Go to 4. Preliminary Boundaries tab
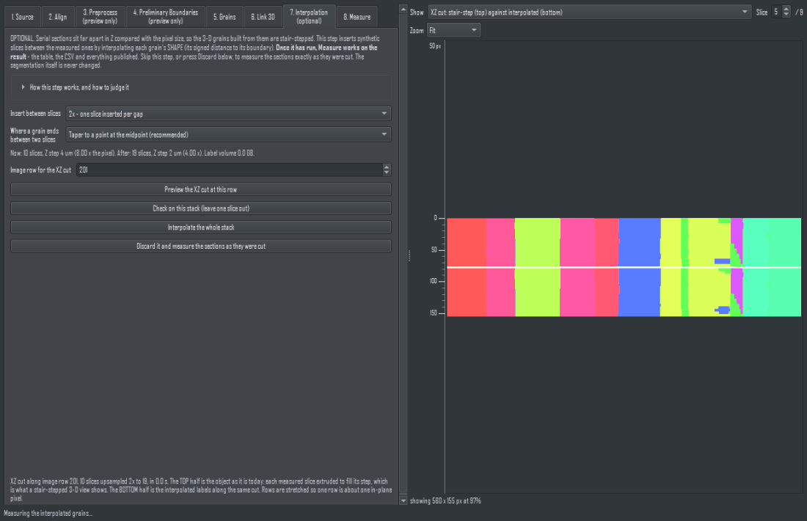The height and width of the screenshot is (521, 807). click(166, 16)
